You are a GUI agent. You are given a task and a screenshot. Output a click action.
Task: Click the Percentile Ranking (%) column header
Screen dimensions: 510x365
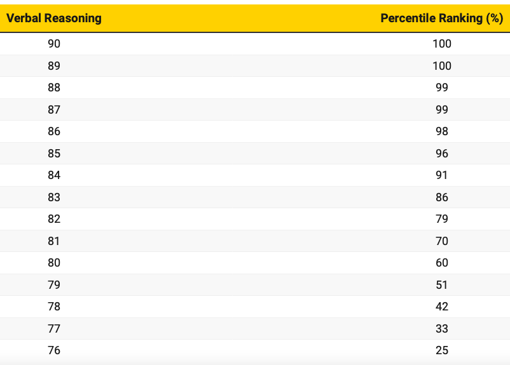(x=441, y=18)
